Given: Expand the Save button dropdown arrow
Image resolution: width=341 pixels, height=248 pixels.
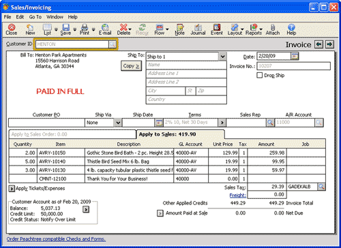Looking at the screenshot, I should [x=75, y=29].
